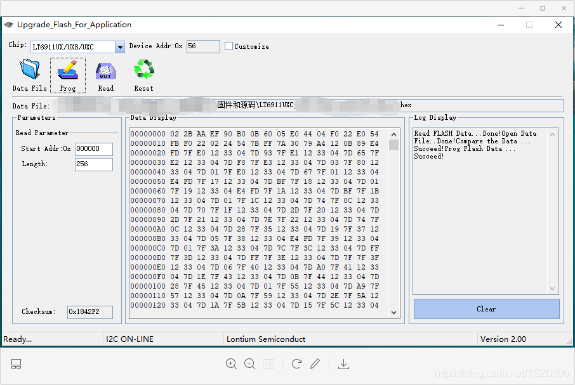Screen dimensions: 575x385
Task: Minimize the Upgrade_Flash_For_Application window
Action: [x=501, y=25]
